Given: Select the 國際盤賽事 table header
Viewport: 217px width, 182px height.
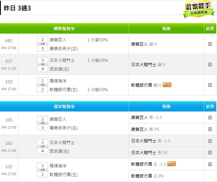Looking at the screenshot, I should 64,28.
